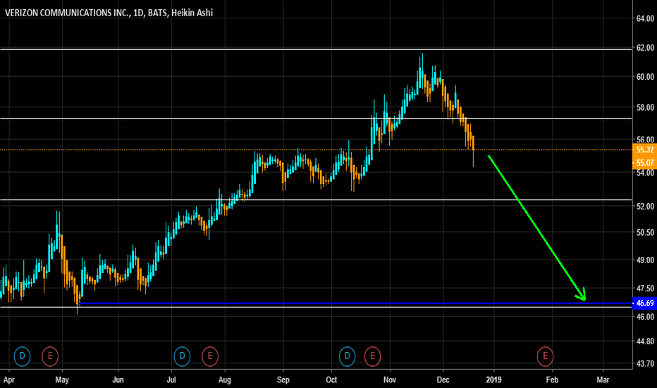Select the white horizontal line near 62.00

(316, 49)
